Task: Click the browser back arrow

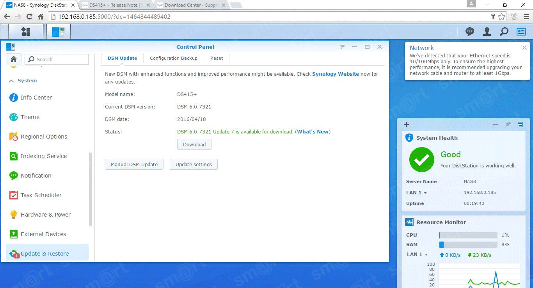Action: (x=7, y=17)
